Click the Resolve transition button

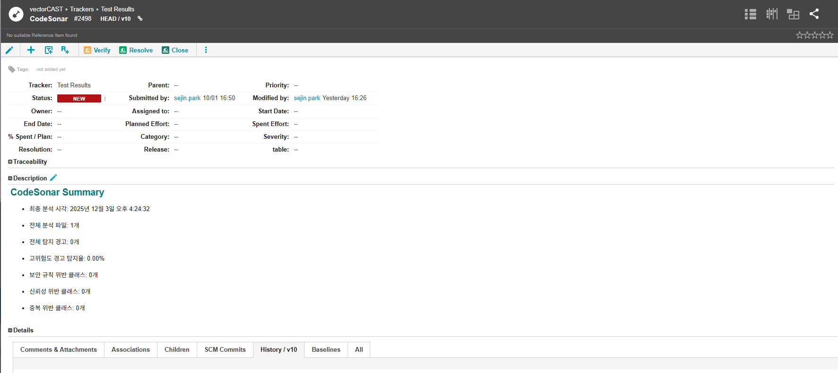coord(136,50)
